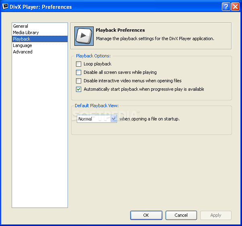Click the DivX Player title bar icon

5,6
